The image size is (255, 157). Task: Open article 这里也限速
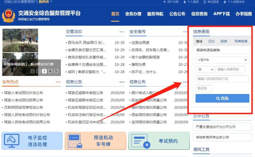140,43
